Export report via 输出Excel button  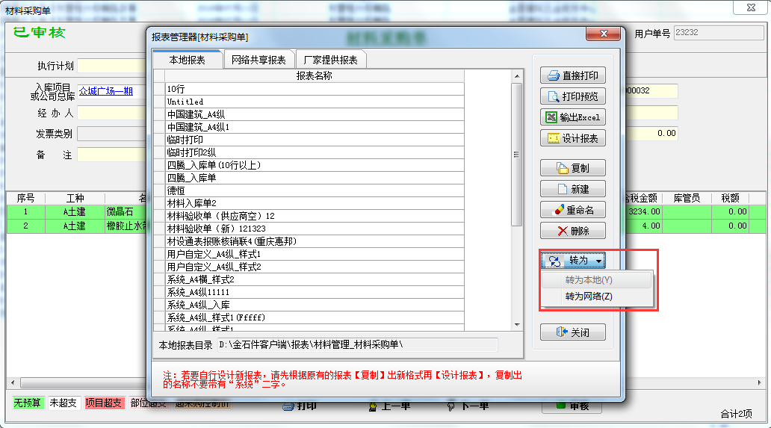point(572,117)
